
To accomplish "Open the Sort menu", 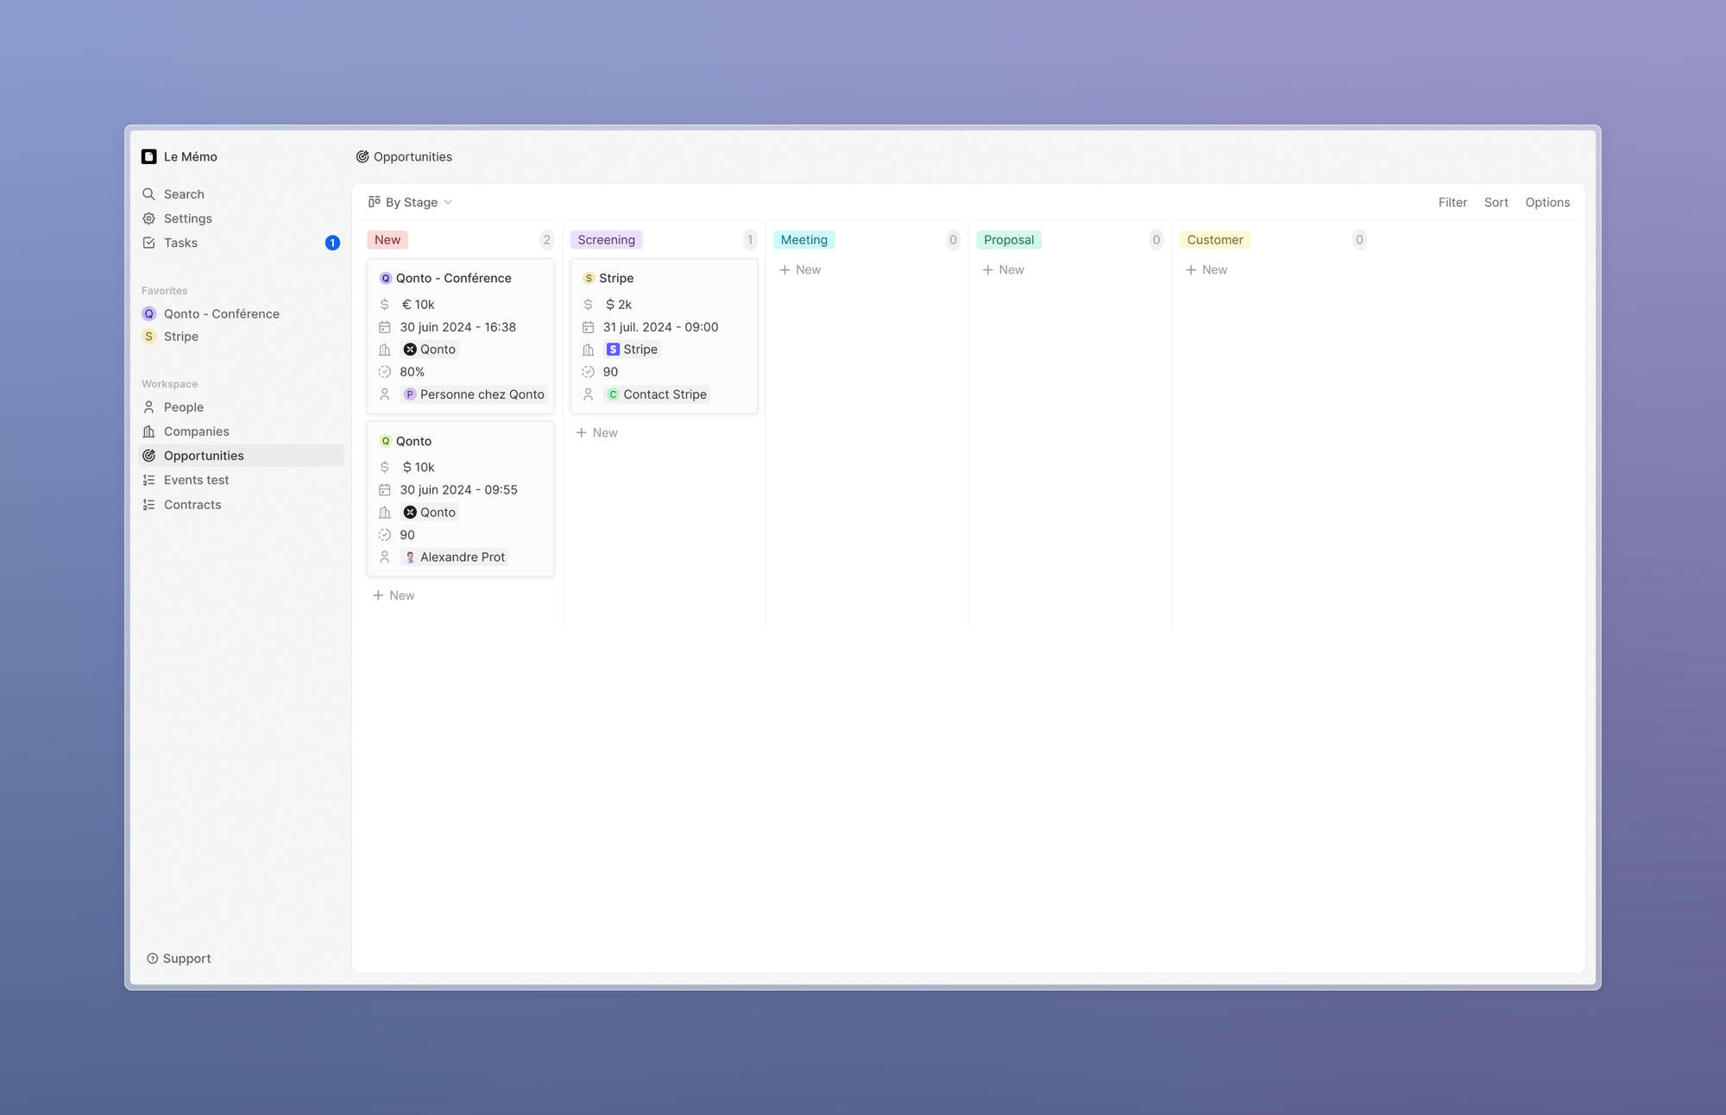I will pyautogui.click(x=1496, y=202).
